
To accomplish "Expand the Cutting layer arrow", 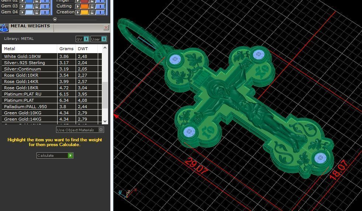I will (78, 6).
